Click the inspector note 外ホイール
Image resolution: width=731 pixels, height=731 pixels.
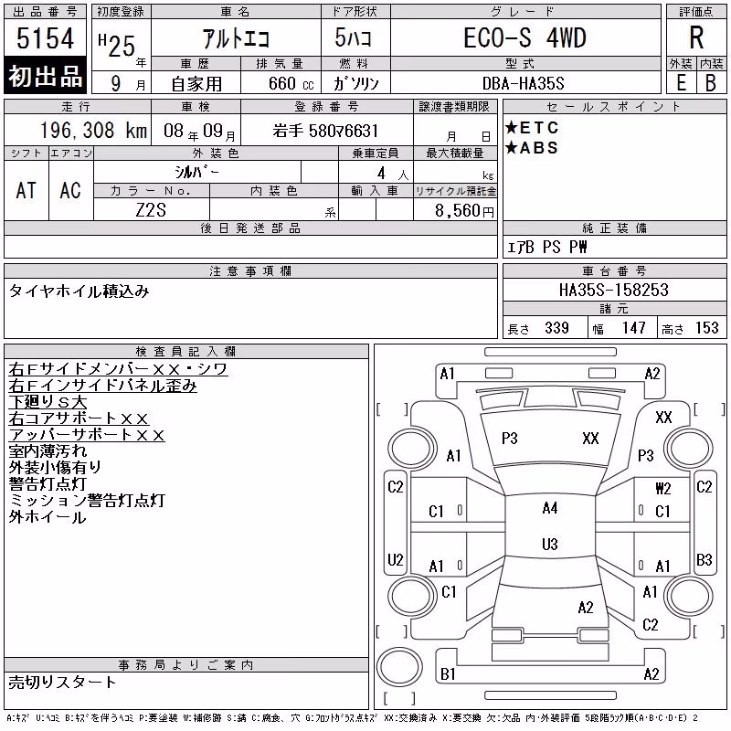(48, 517)
